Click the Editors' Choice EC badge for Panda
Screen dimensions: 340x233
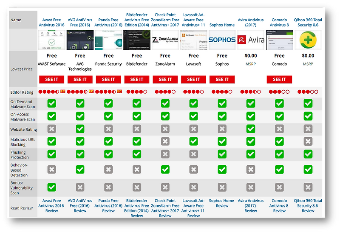[x=119, y=91]
